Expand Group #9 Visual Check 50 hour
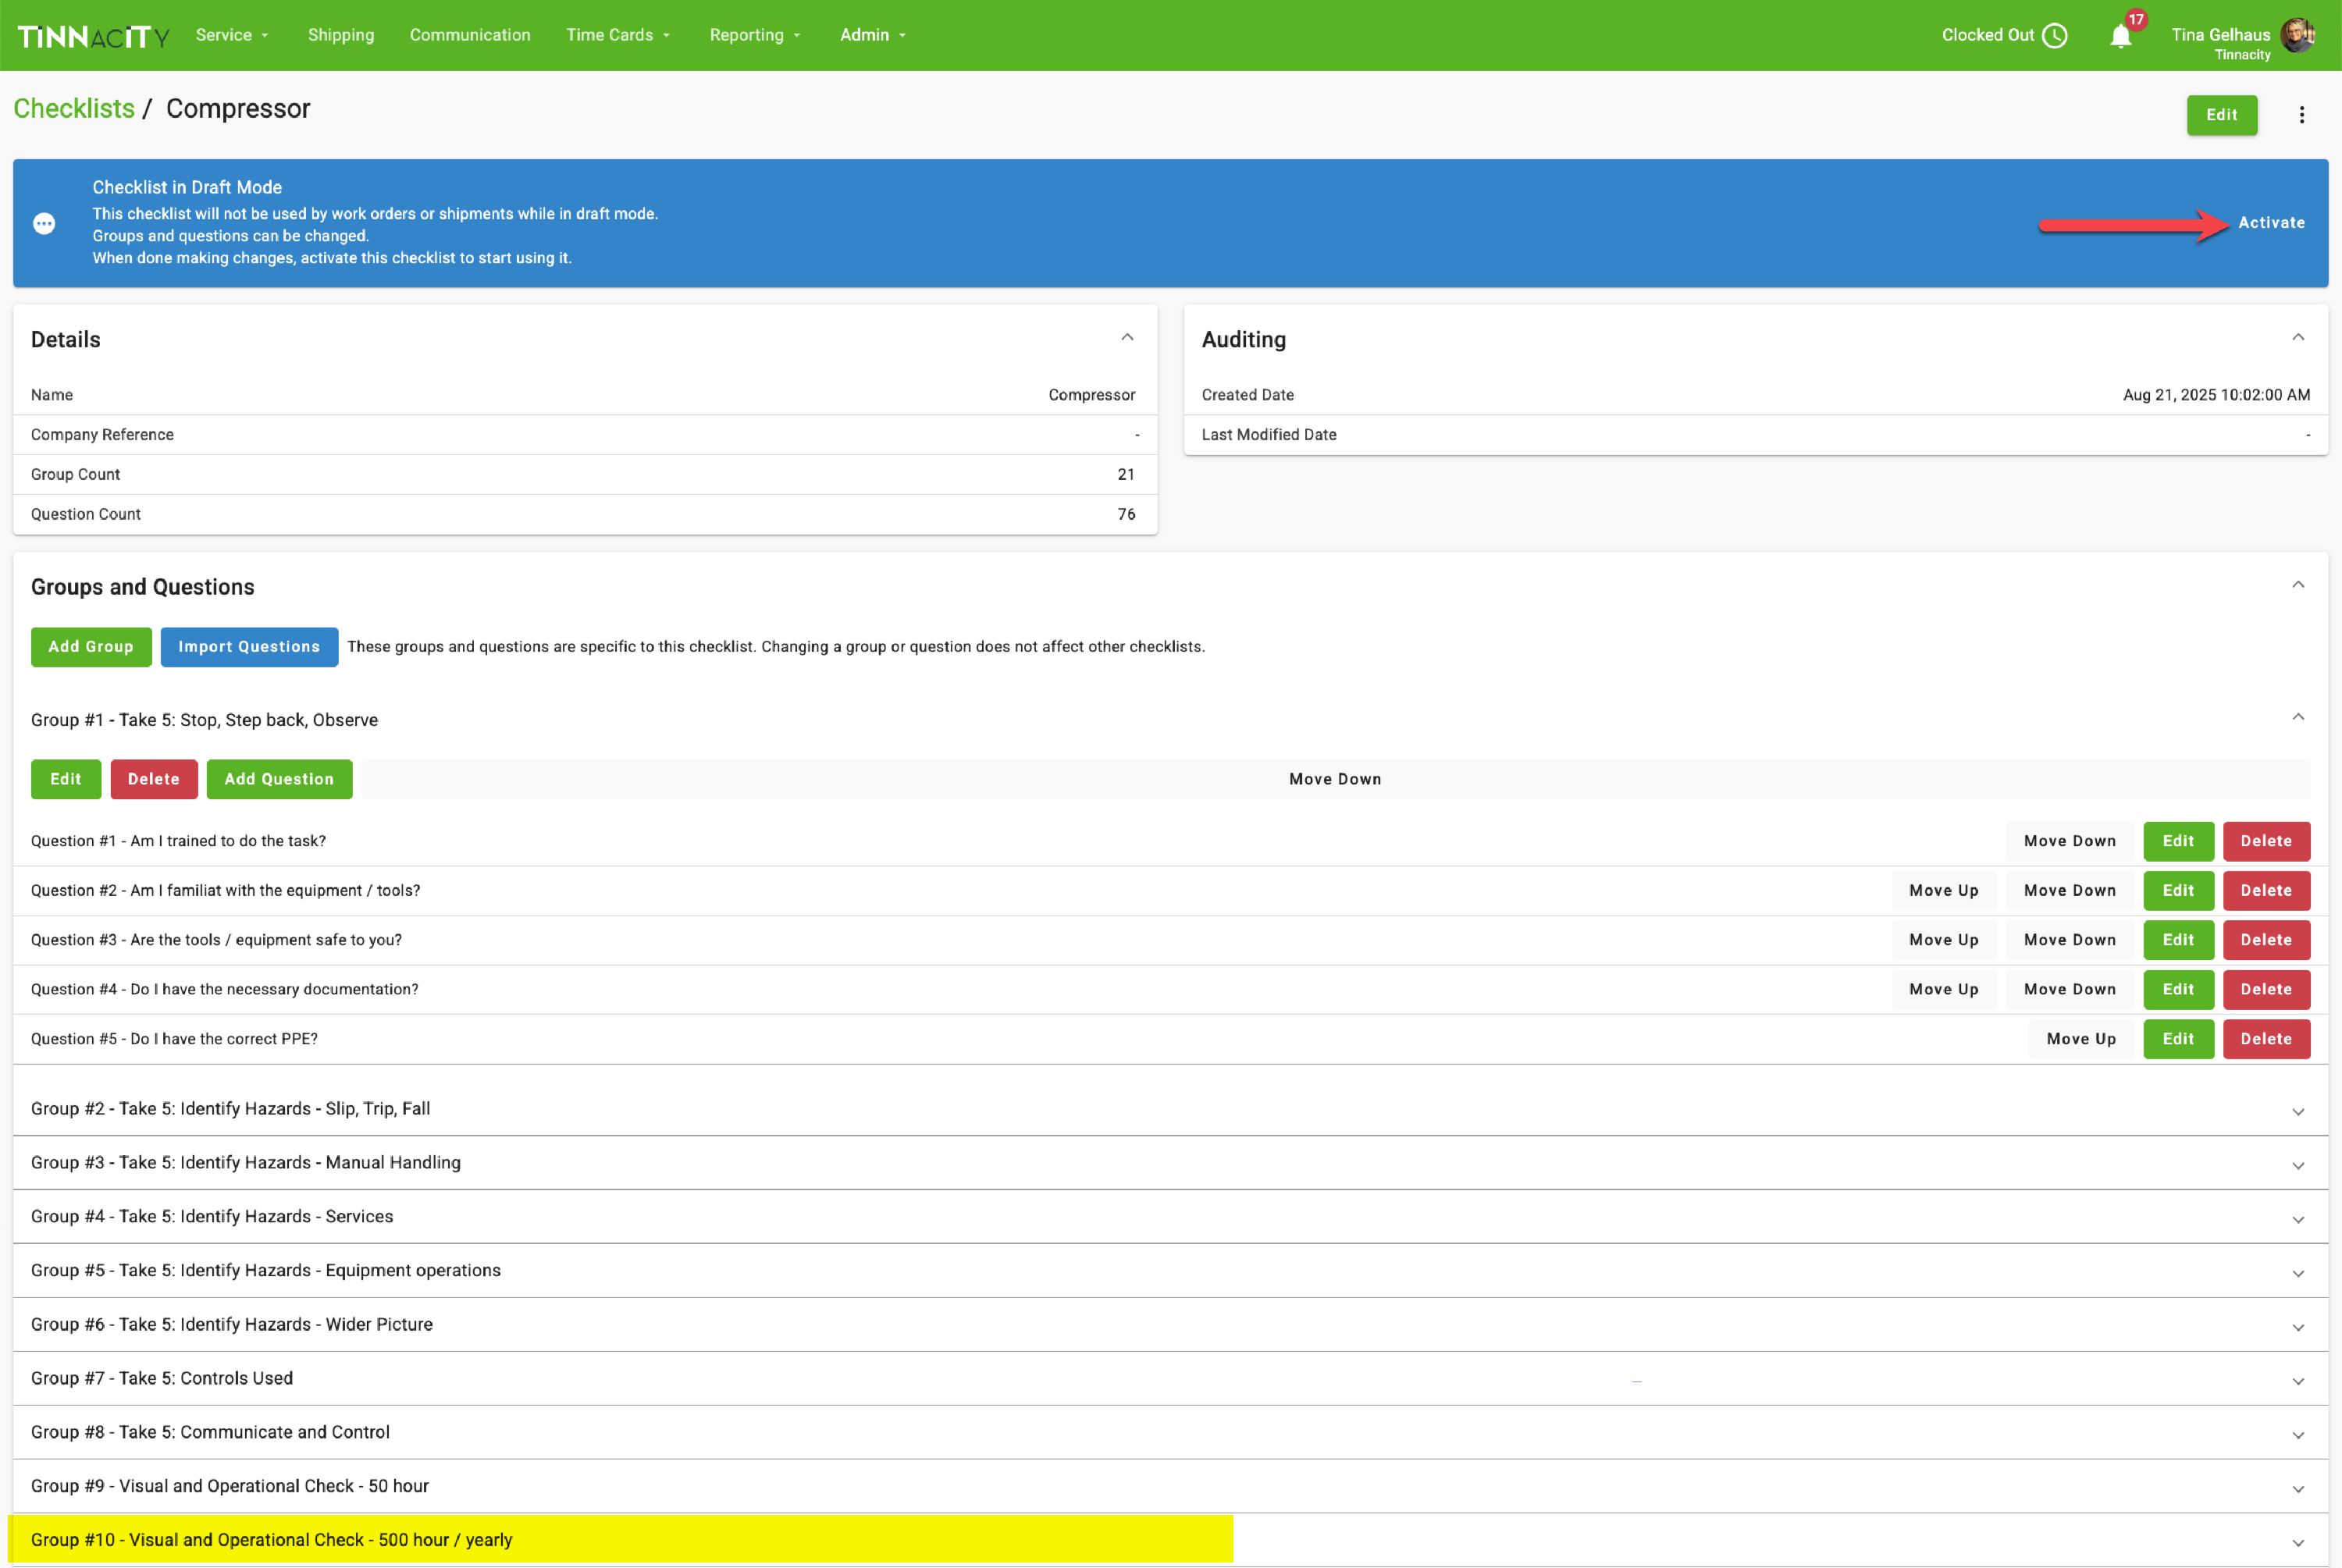This screenshot has height=1568, width=2342. [2298, 1490]
